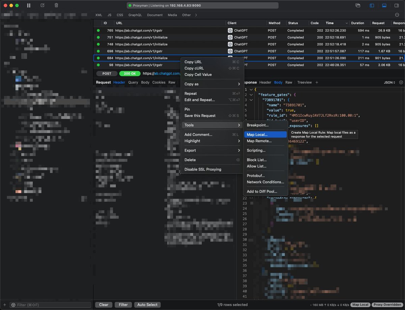405x310 pixels.
Task: Add a new response tab with plus icon
Action: click(317, 82)
